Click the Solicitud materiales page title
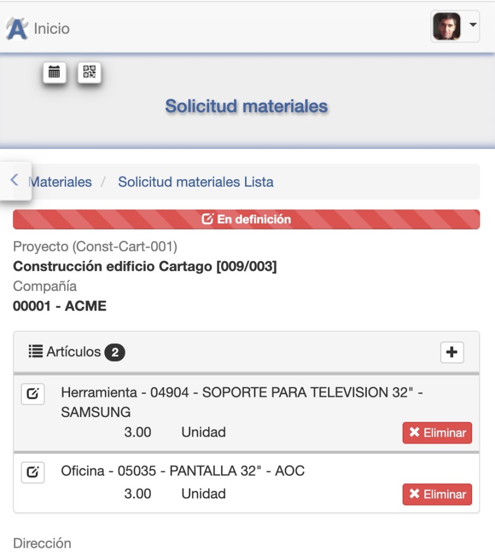495x556 pixels. click(246, 106)
